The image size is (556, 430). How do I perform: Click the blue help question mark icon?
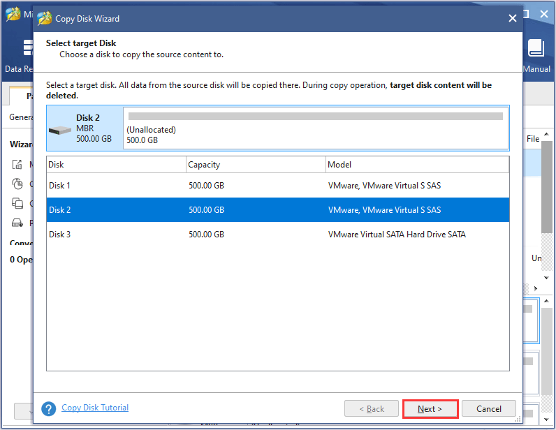point(49,409)
